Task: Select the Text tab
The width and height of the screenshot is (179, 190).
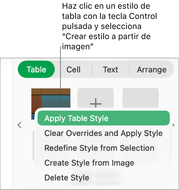Action: point(110,69)
